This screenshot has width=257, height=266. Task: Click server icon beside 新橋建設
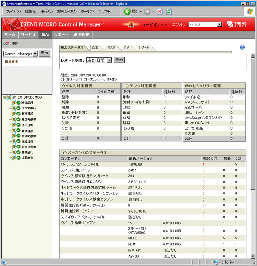[14, 130]
